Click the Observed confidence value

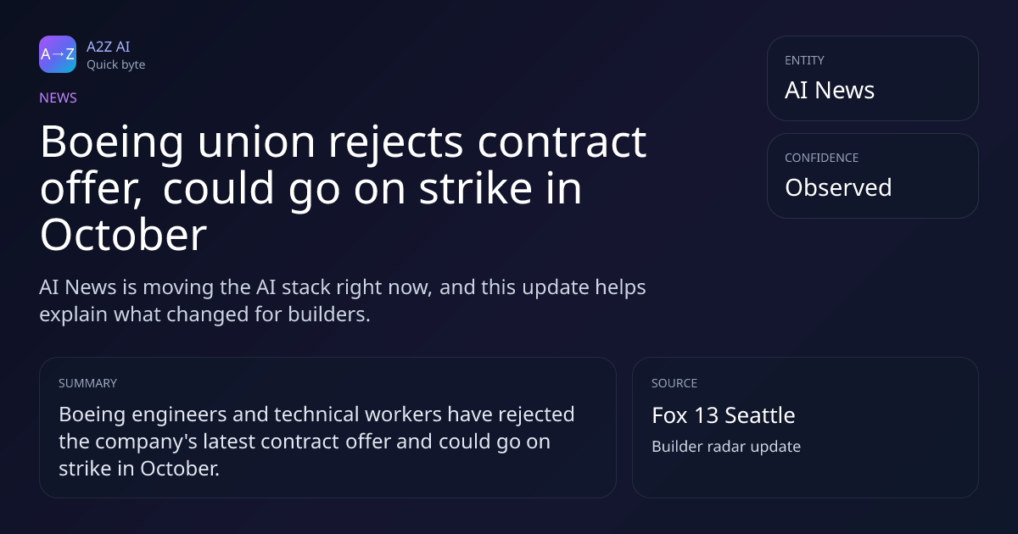tap(838, 187)
